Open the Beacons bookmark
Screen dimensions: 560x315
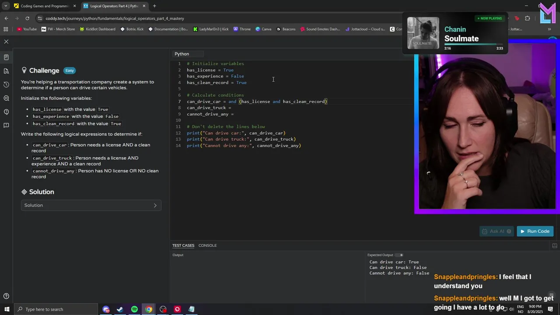(x=286, y=29)
